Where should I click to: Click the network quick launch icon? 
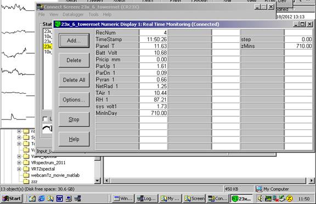tap(77, 199)
